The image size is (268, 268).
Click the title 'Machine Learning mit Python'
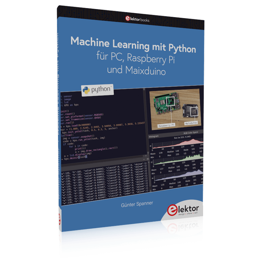pyautogui.click(x=133, y=45)
